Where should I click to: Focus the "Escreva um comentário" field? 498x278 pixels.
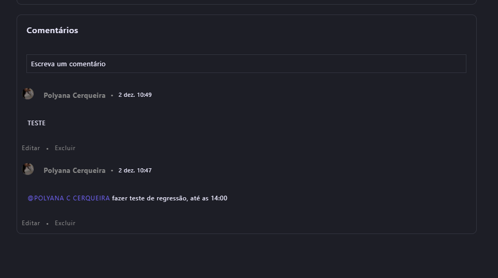click(x=246, y=64)
